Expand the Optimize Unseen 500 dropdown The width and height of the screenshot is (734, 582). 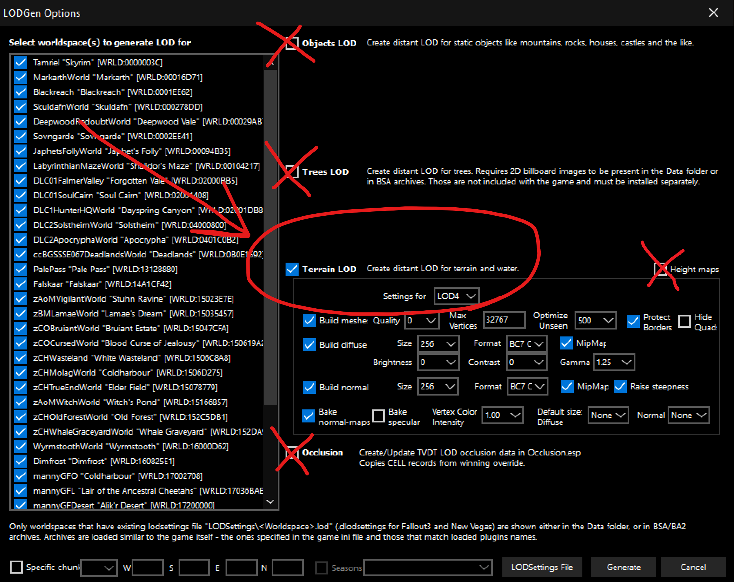[x=595, y=321]
